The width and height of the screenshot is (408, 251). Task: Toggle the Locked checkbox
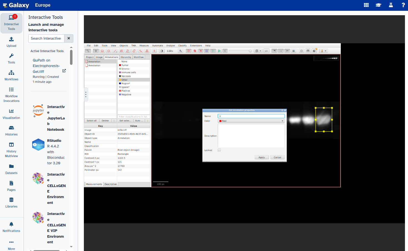(x=219, y=150)
